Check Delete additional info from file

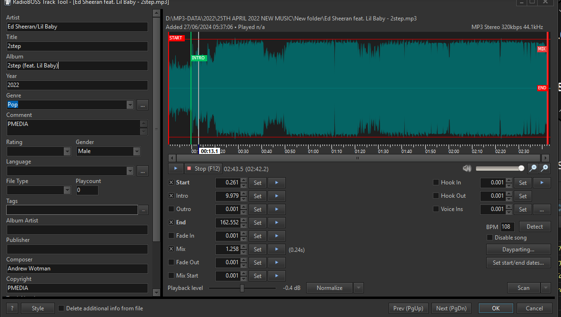pyautogui.click(x=61, y=308)
